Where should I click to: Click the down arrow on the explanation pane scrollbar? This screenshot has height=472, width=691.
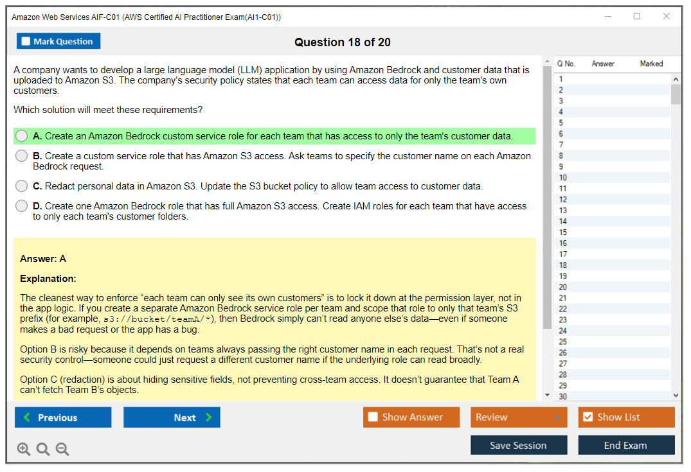(x=548, y=395)
